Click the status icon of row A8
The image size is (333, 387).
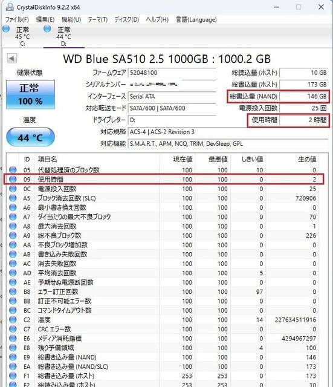(x=13, y=226)
